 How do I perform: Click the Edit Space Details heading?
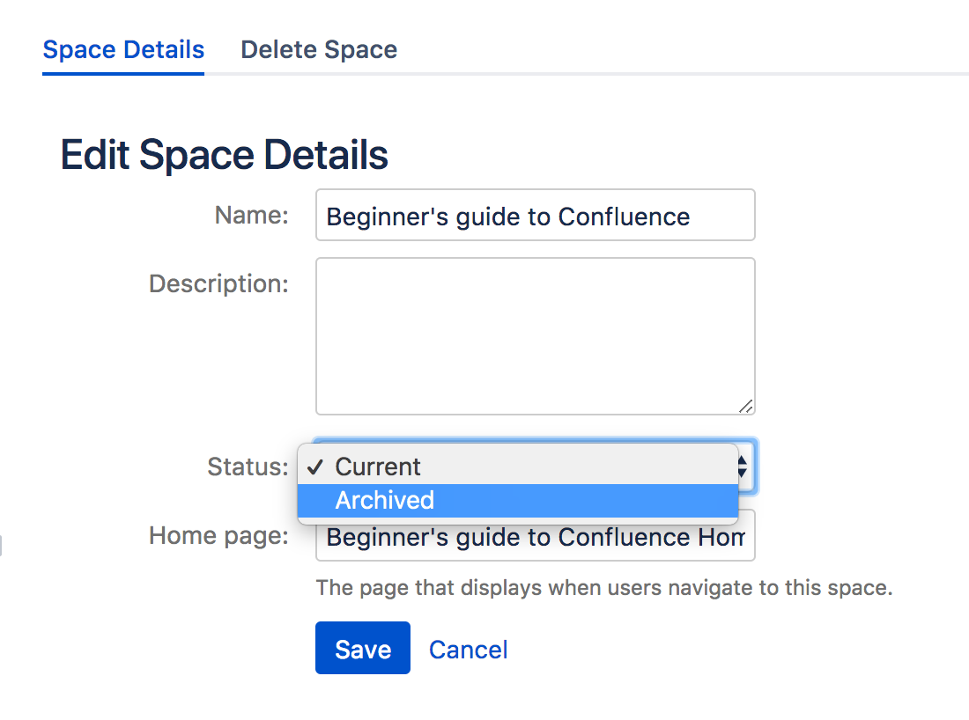224,156
